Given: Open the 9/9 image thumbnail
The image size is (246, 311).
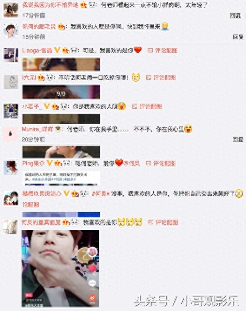Looking at the screenshot, I should 61,92.
